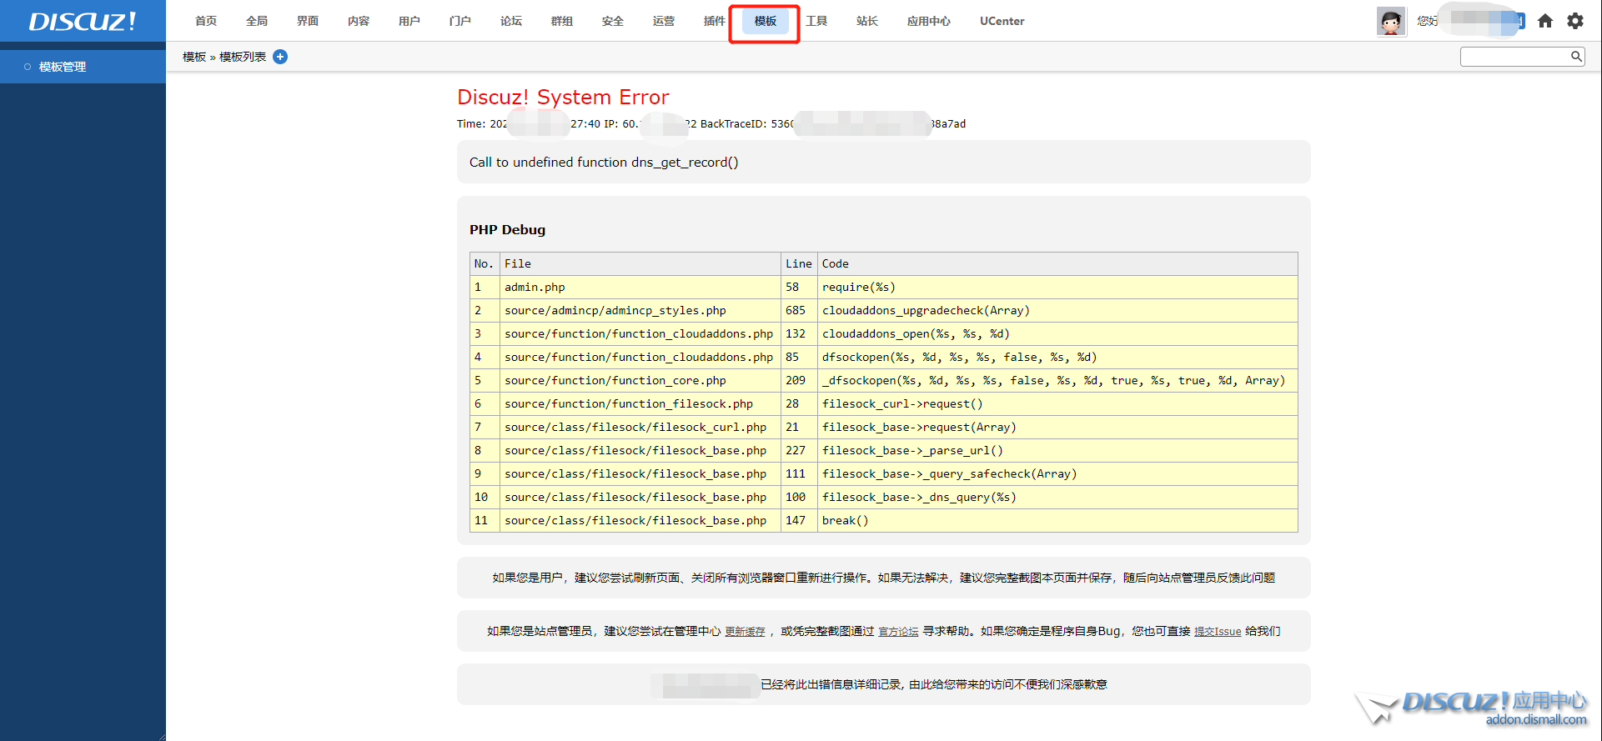The height and width of the screenshot is (741, 1602).
Task: Select 模板管理 in the left sidebar
Action: pyautogui.click(x=63, y=67)
